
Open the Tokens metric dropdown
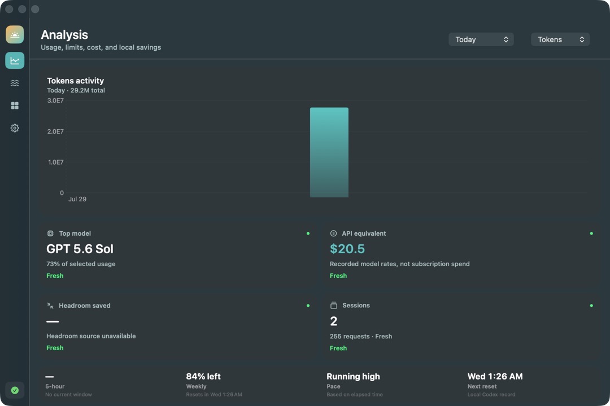tap(560, 39)
